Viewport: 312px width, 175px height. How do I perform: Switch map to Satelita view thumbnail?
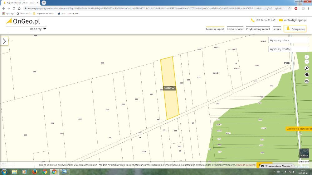(304, 154)
